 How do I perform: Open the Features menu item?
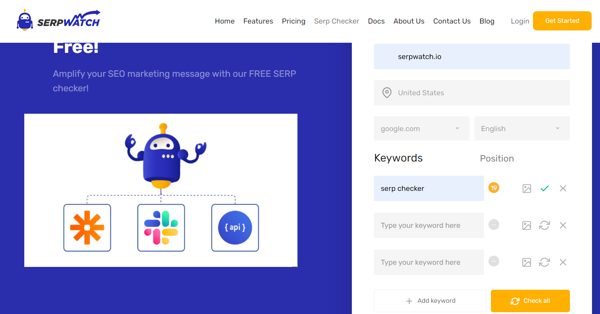click(x=258, y=21)
